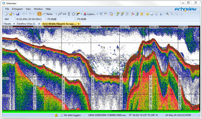This screenshot has width=202, height=119.
Task: Switch to the Dataflow [View 1] tab
Action: point(26,24)
